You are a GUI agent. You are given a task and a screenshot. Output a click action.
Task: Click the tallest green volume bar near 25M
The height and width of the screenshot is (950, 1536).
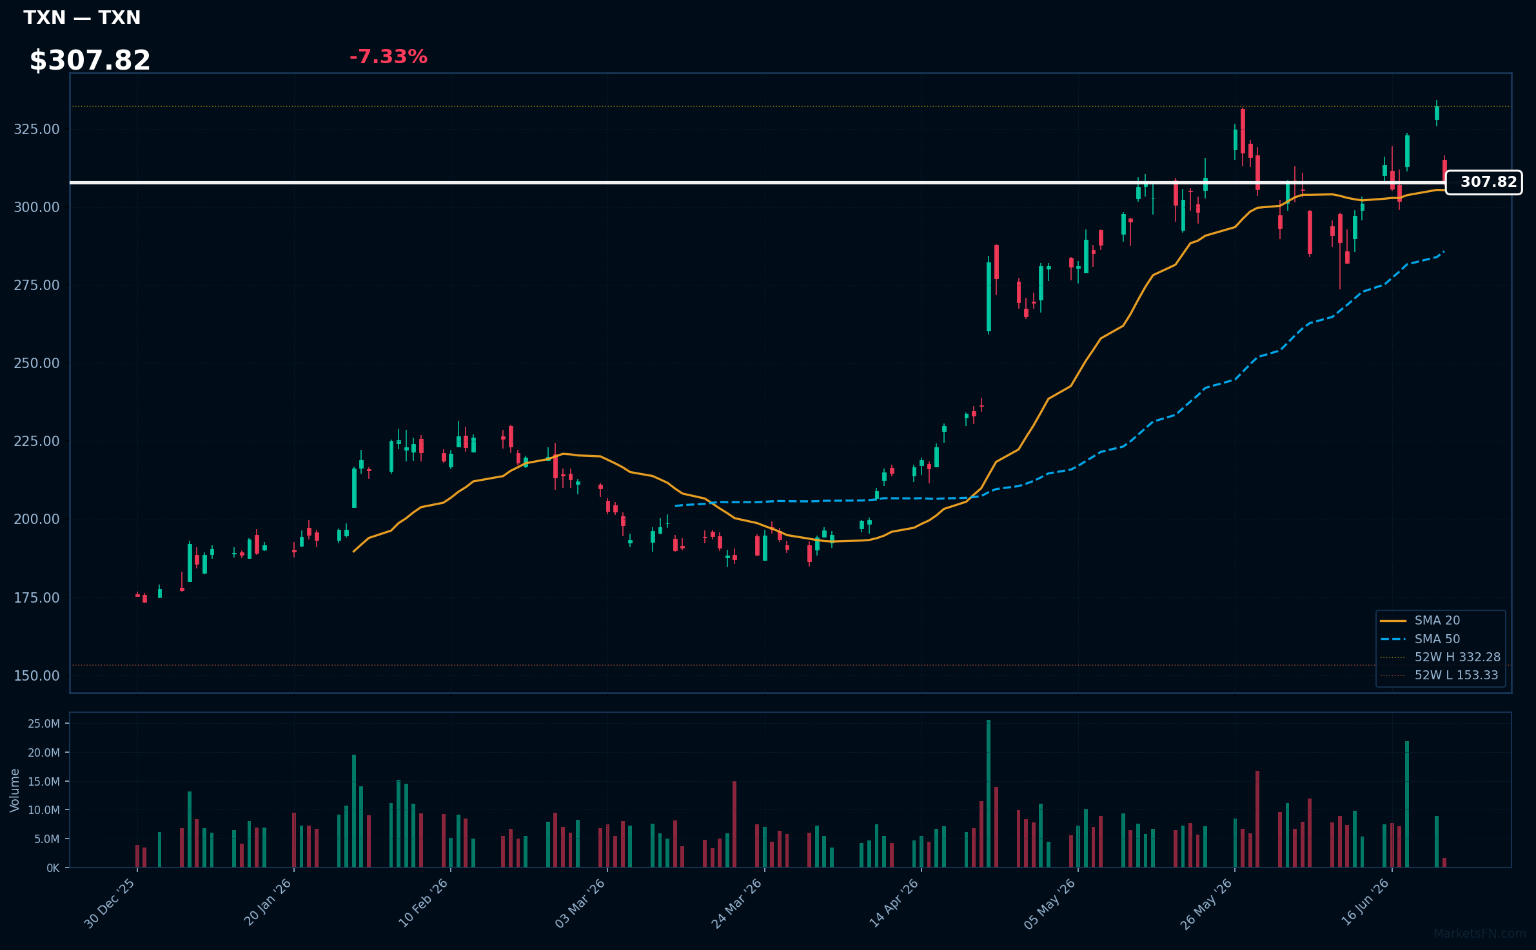pyautogui.click(x=989, y=793)
